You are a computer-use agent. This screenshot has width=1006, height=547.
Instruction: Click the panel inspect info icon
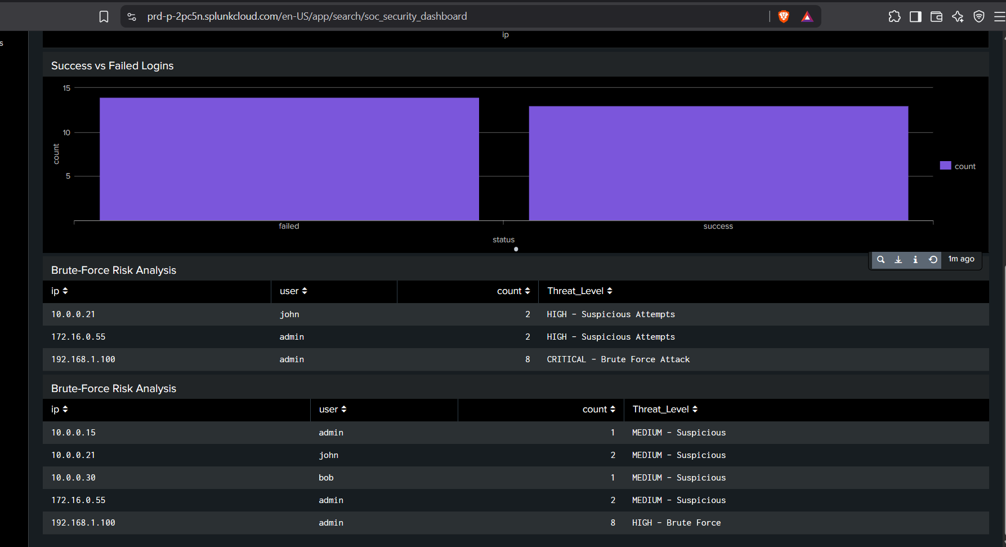pyautogui.click(x=915, y=259)
